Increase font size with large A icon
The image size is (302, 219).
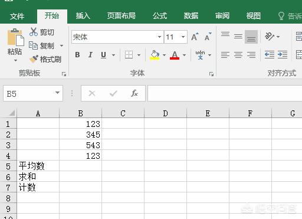click(195, 37)
